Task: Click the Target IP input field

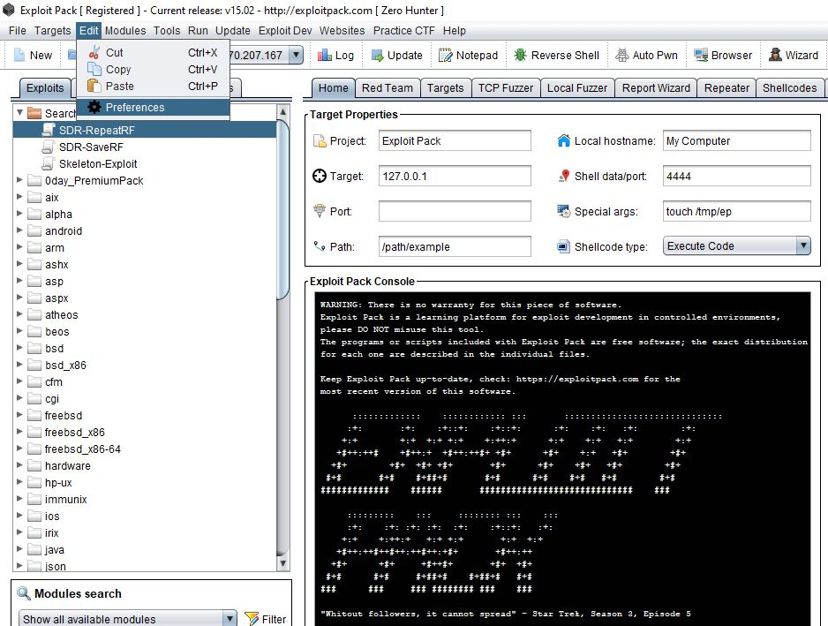Action: pos(455,177)
